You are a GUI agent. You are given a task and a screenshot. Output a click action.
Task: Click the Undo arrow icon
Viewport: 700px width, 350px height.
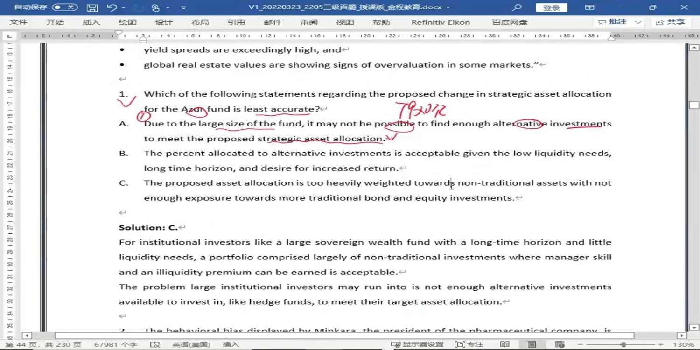click(111, 7)
